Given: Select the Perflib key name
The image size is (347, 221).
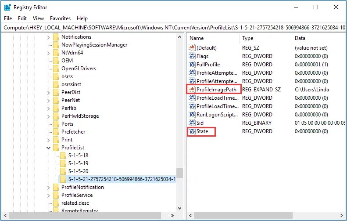Looking at the screenshot, I should pyautogui.click(x=69, y=108).
